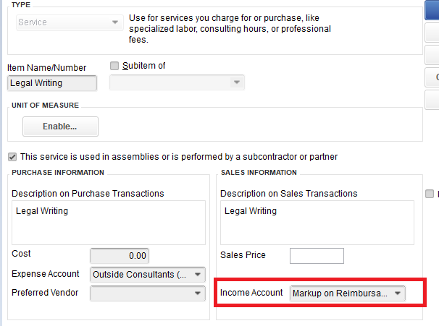439x326 pixels.
Task: Click the Description on Purchase Transactions box
Action: pos(109,222)
